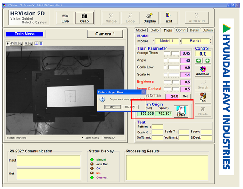The width and height of the screenshot is (243, 189).
Task: Select the Train tab
Action: tap(168, 30)
